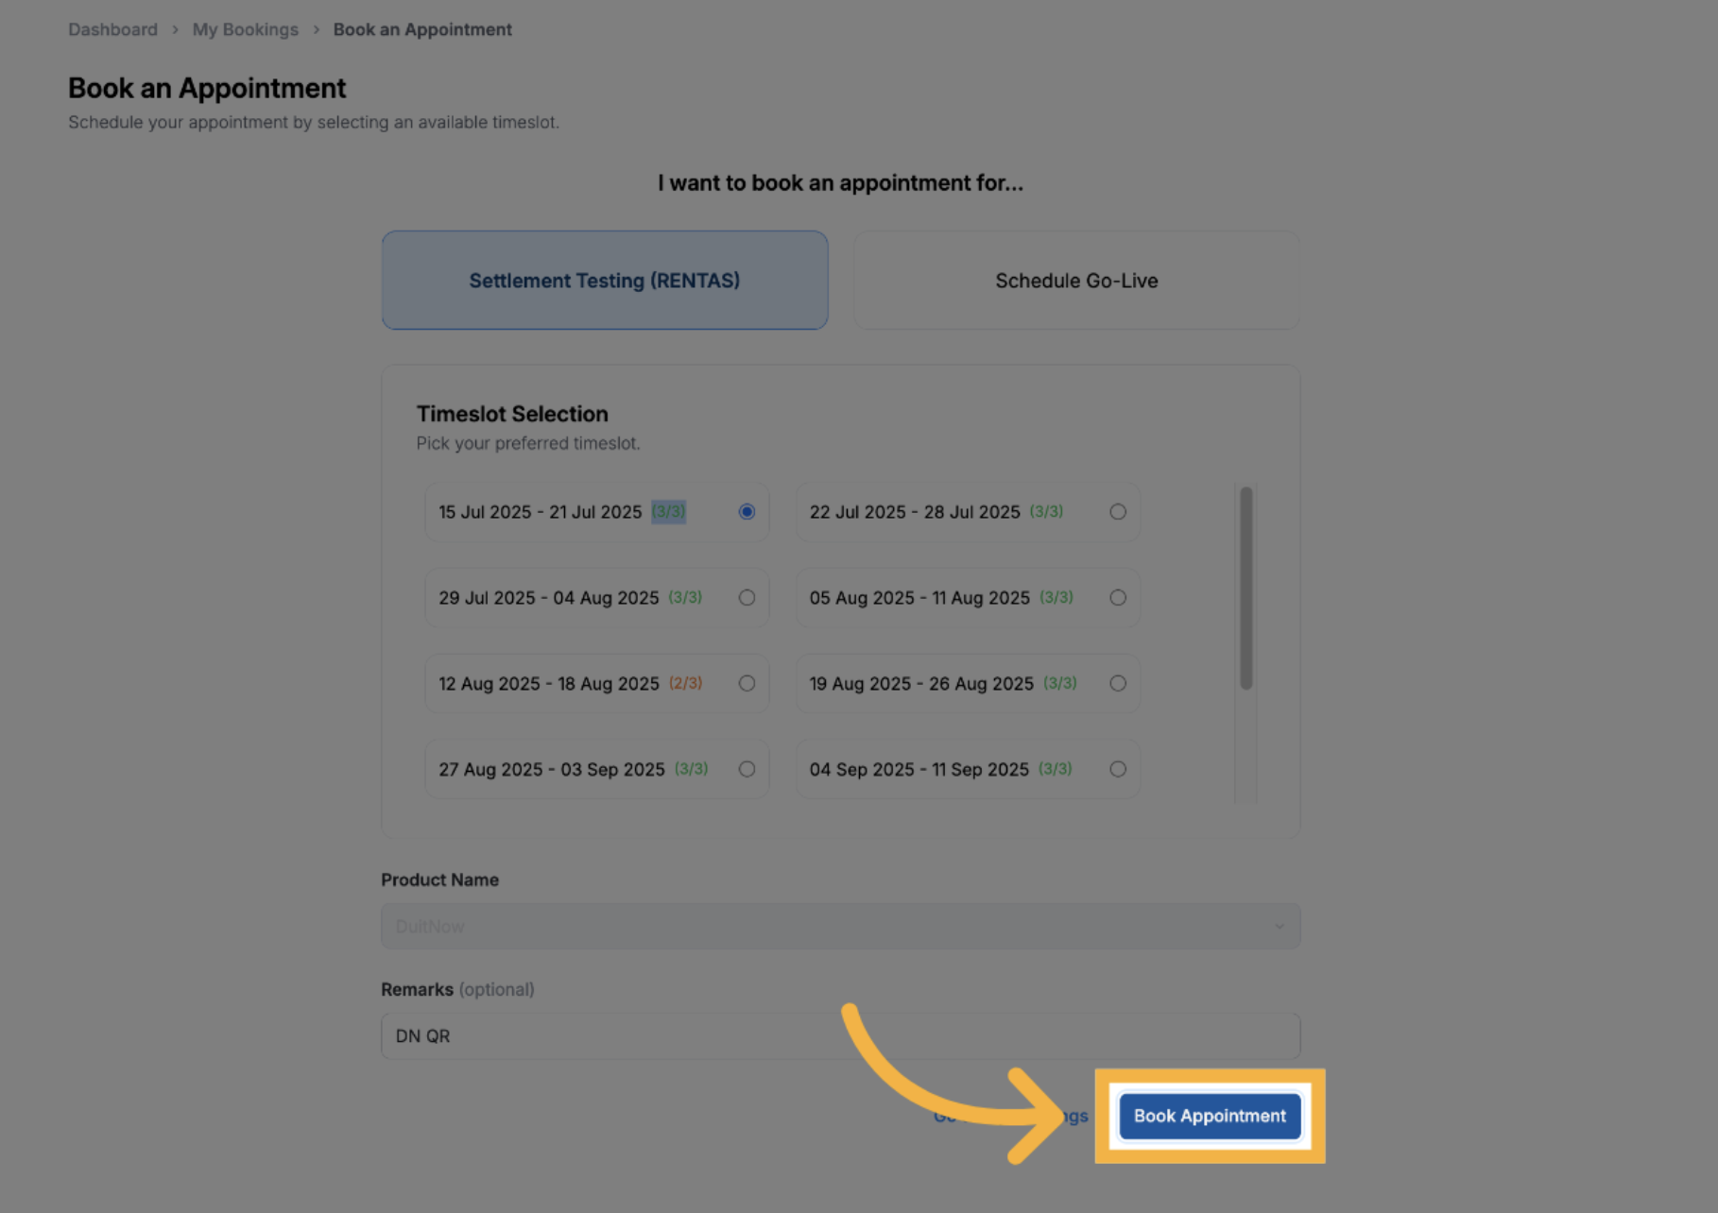Viewport: 1718px width, 1213px height.
Task: Click the breadcrumb chevron after My Bookings
Action: click(x=316, y=29)
